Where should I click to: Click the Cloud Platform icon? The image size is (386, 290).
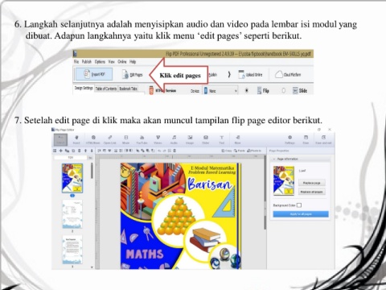279,74
